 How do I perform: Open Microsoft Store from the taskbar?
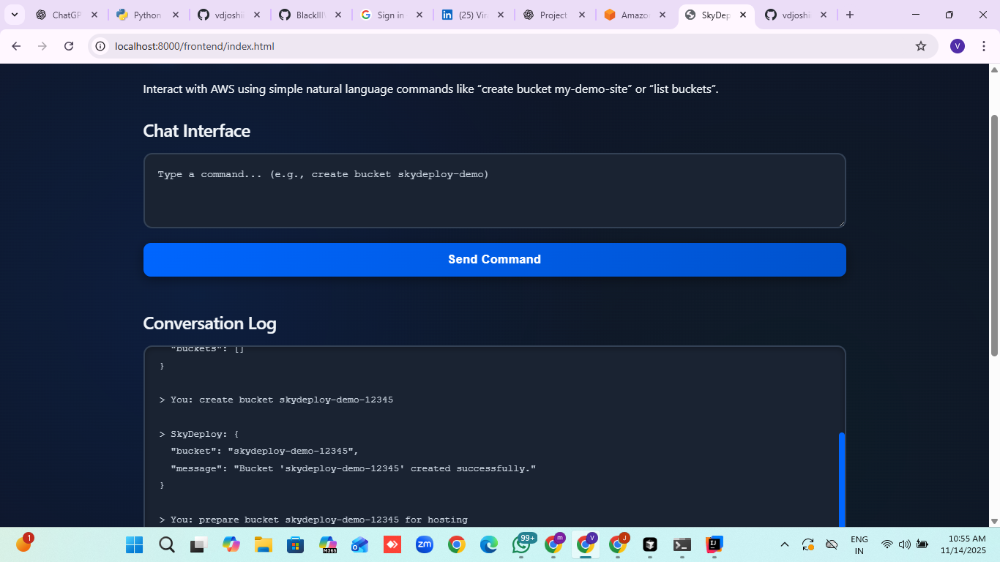[296, 544]
